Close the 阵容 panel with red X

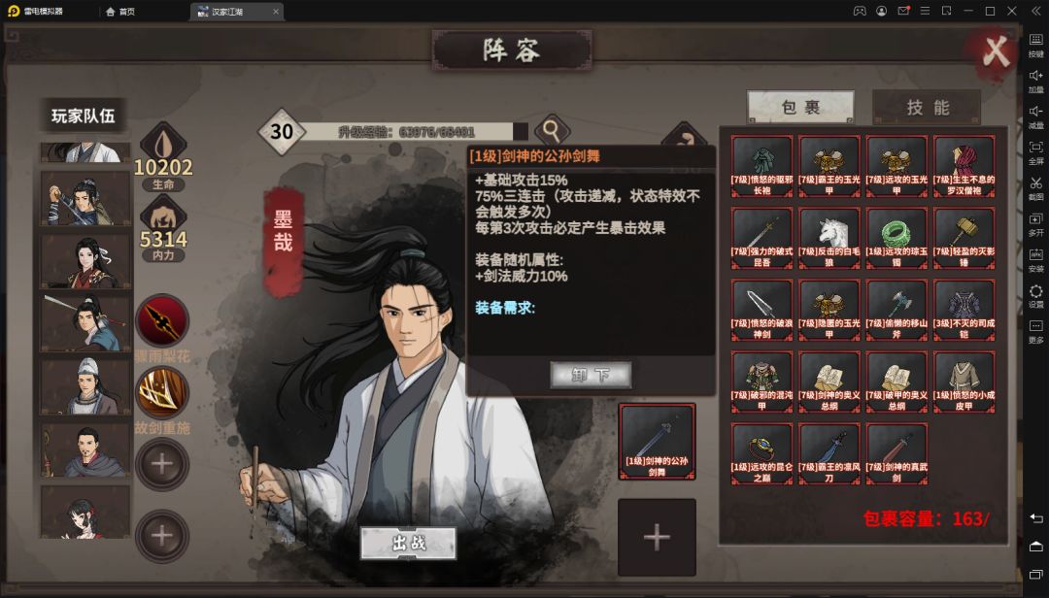point(995,52)
